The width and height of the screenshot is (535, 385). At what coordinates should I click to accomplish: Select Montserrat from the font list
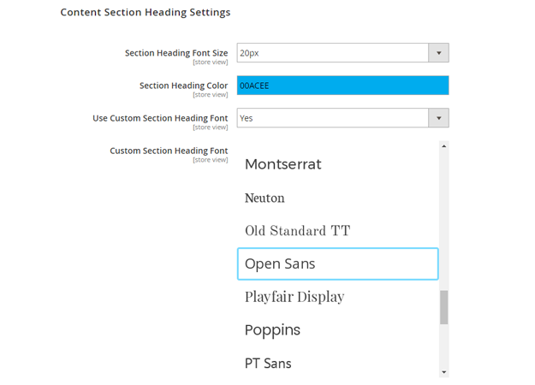click(283, 164)
